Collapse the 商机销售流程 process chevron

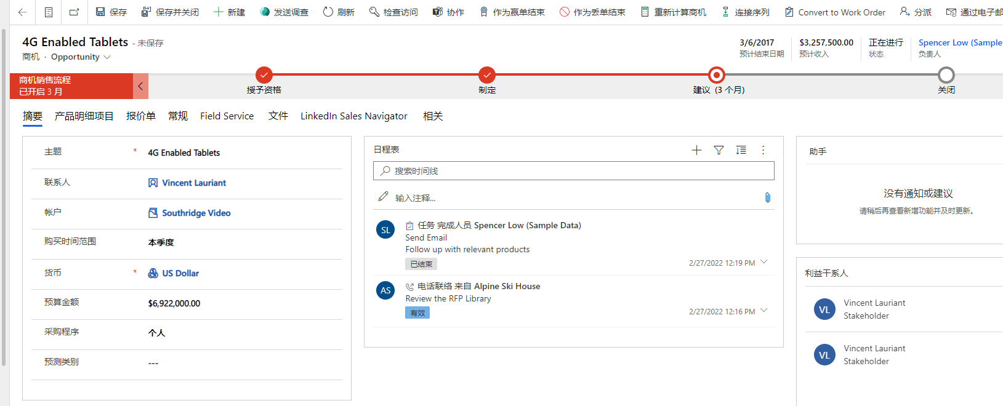click(x=140, y=86)
